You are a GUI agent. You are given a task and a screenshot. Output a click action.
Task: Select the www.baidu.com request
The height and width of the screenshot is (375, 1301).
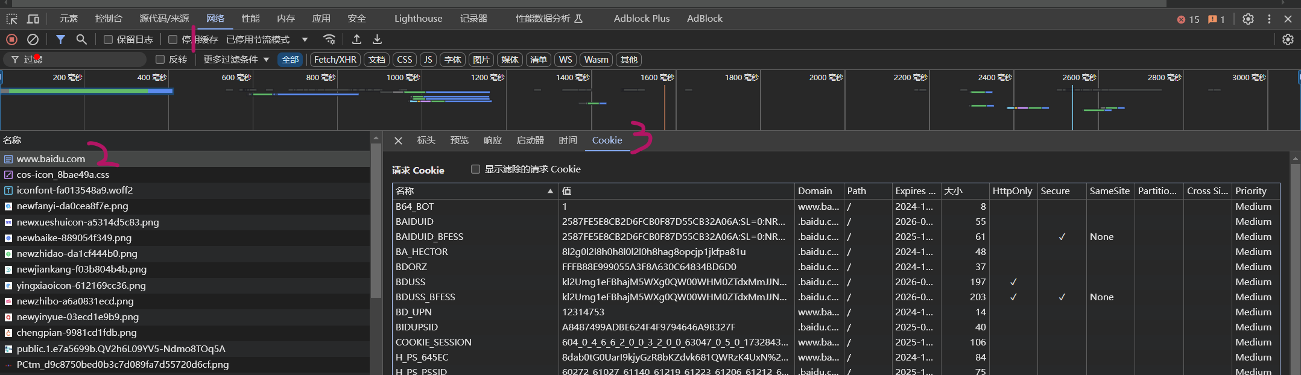51,159
